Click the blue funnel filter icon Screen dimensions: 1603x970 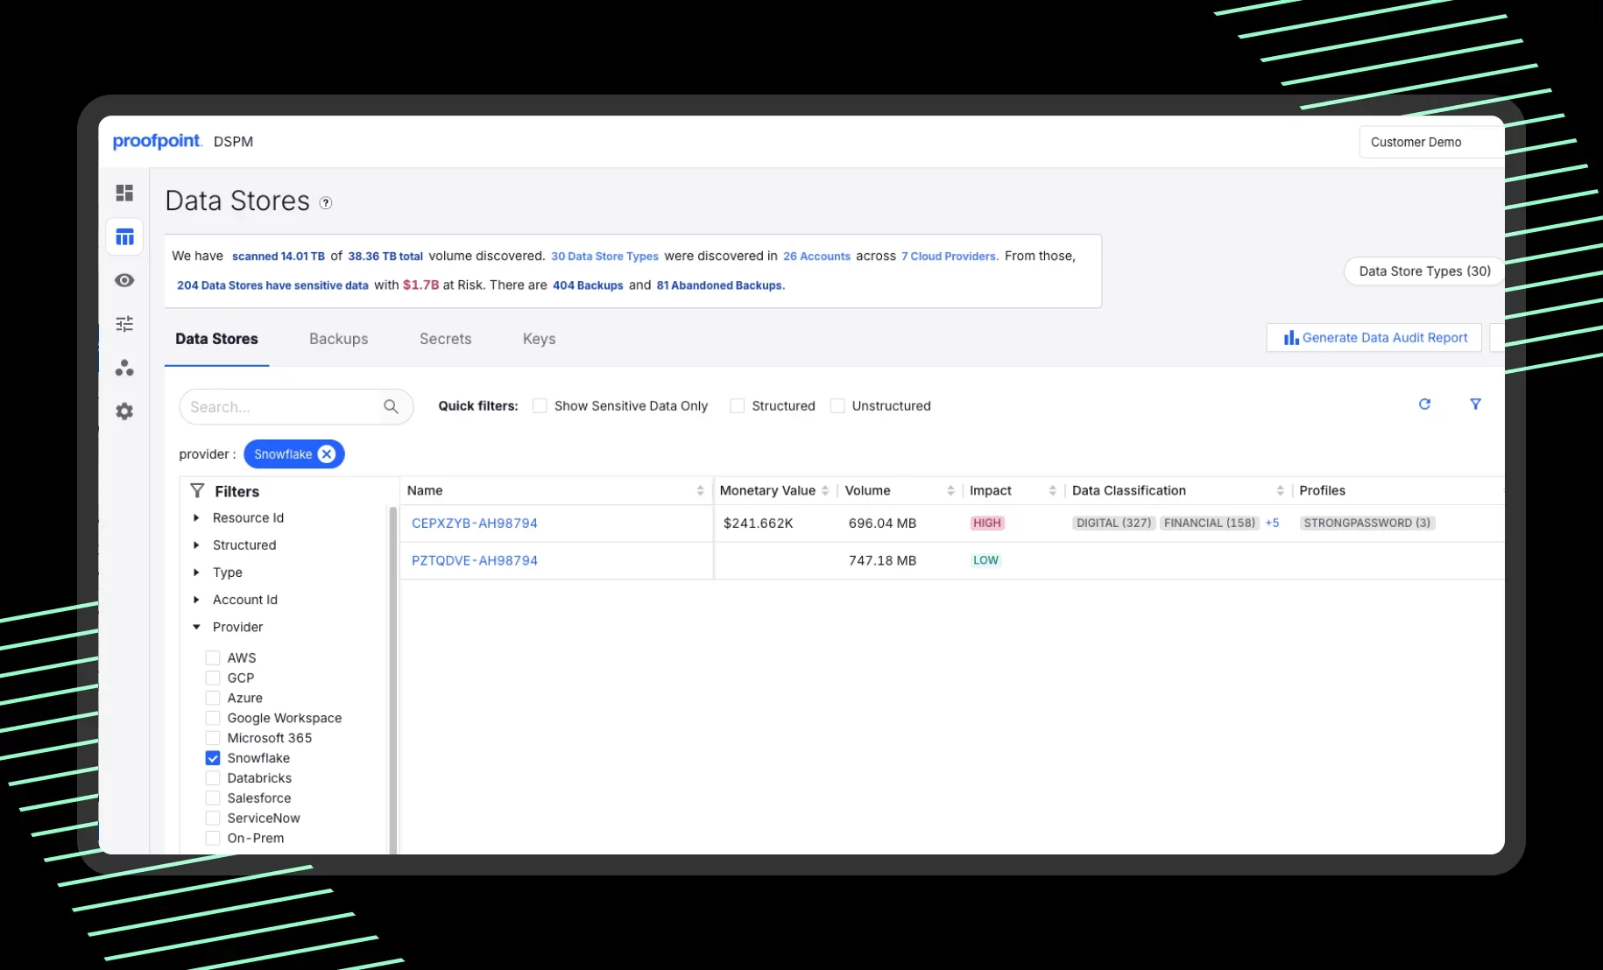[x=1475, y=404]
